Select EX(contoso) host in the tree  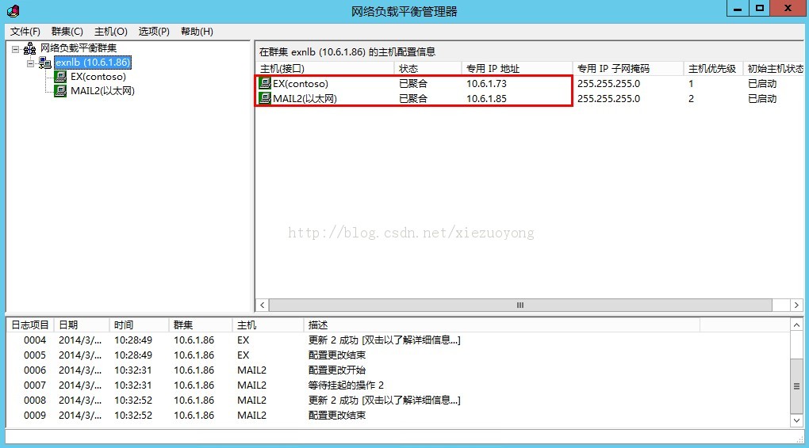click(x=98, y=77)
